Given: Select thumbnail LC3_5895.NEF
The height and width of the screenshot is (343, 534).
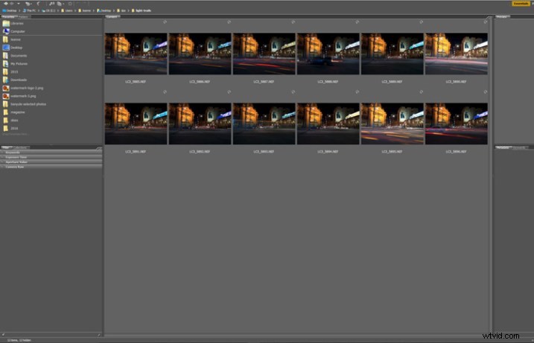Looking at the screenshot, I should click(392, 124).
